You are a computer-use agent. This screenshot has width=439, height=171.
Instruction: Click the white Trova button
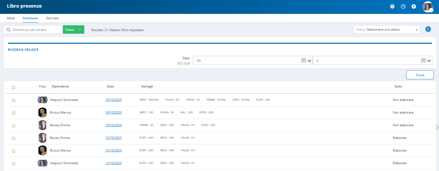(x=420, y=75)
